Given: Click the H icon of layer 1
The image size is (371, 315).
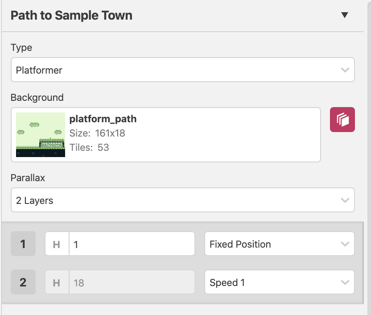Looking at the screenshot, I should tap(56, 244).
